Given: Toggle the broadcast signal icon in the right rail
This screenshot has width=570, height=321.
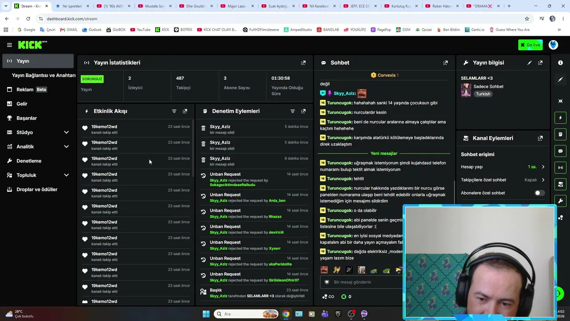Looking at the screenshot, I should 560,168.
